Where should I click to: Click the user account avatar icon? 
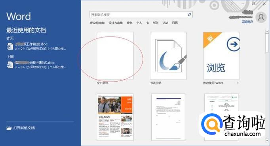tap(261, 17)
